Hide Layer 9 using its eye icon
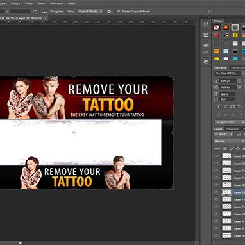 pyautogui.click(x=216, y=221)
